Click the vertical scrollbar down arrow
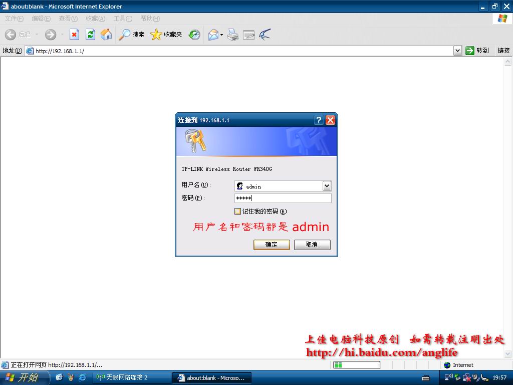513x385 pixels. [508, 353]
